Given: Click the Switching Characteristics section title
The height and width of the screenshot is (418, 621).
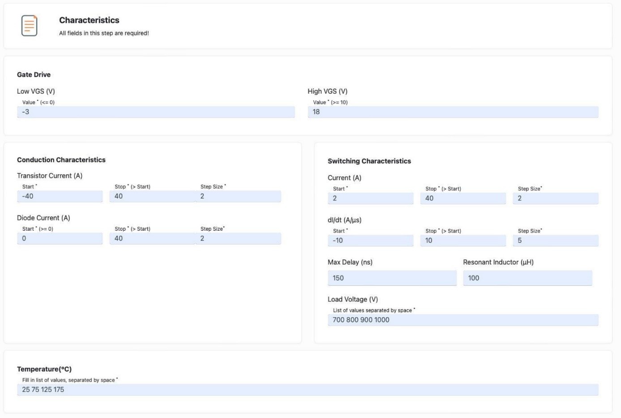Looking at the screenshot, I should (x=369, y=161).
